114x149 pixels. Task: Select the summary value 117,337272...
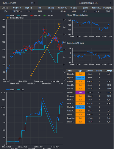coord(17,11)
